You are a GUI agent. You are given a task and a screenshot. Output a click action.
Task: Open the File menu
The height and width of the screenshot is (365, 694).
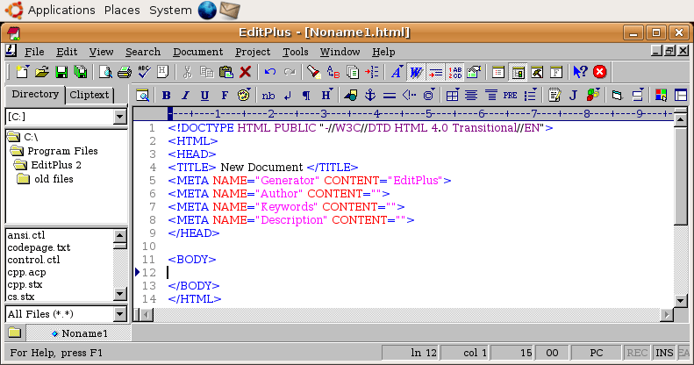point(34,52)
